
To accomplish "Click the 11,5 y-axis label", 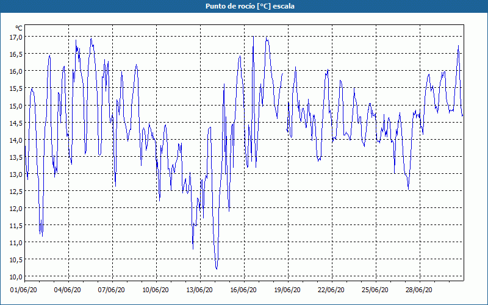I will point(16,225).
